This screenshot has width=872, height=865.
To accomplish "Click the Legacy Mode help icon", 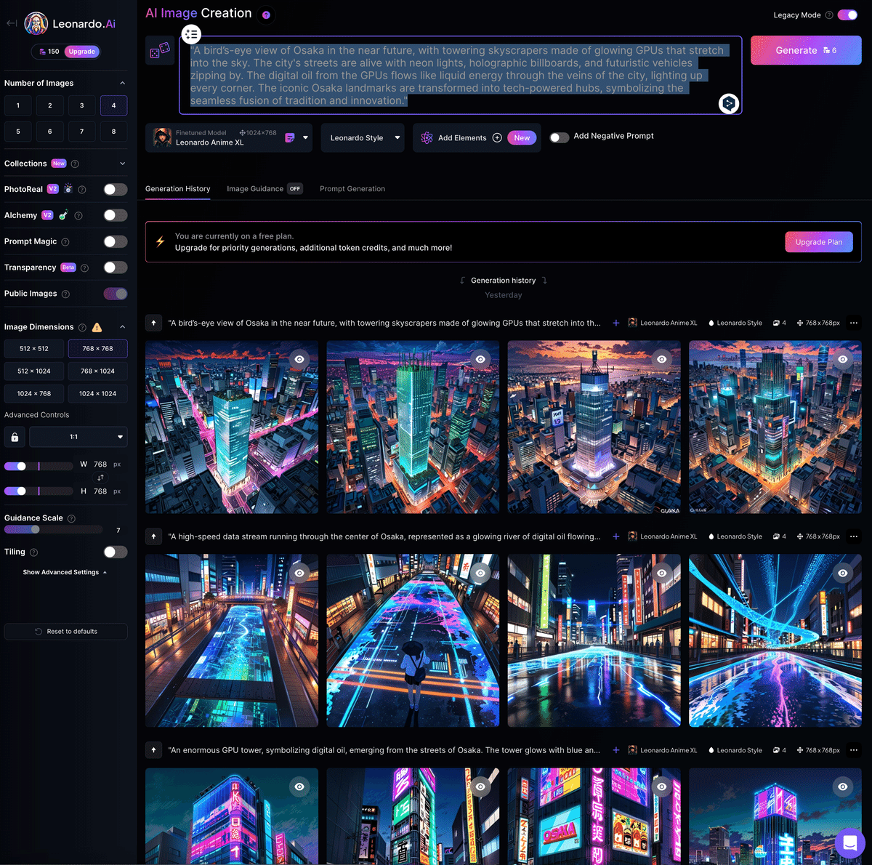I will point(829,15).
